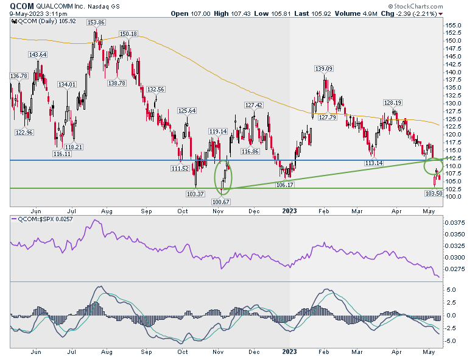Click the 155.0 price axis tick

click(x=453, y=26)
